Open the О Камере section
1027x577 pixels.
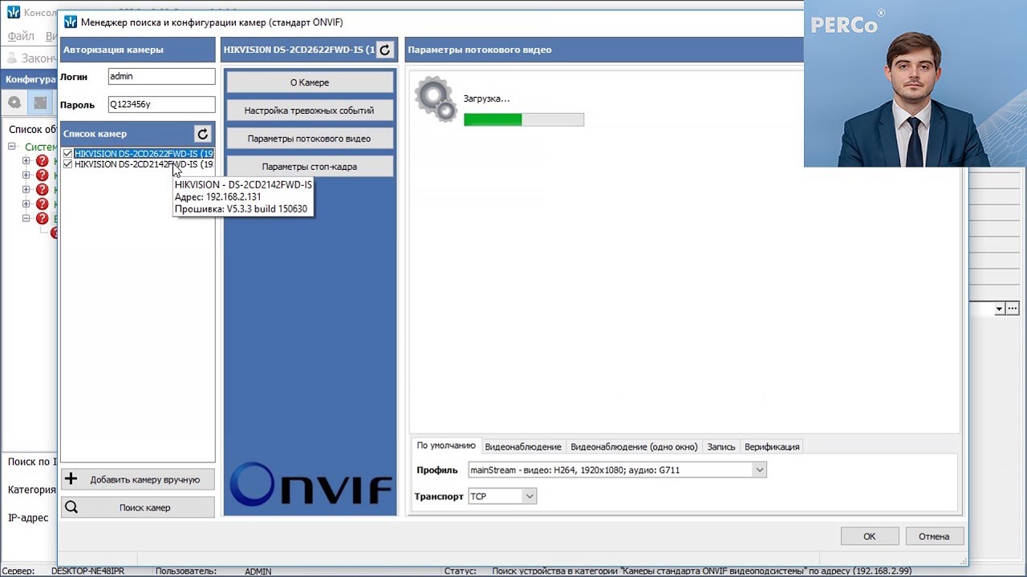coord(310,83)
